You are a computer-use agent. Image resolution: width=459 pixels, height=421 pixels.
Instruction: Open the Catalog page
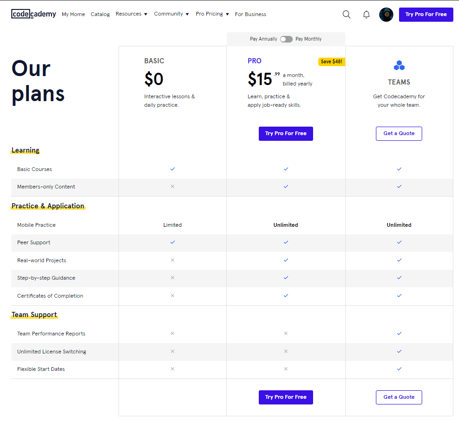click(100, 14)
